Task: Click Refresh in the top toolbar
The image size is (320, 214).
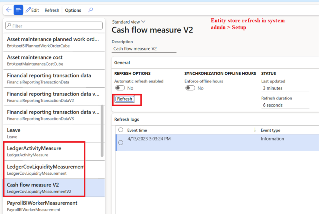Action: pos(52,10)
